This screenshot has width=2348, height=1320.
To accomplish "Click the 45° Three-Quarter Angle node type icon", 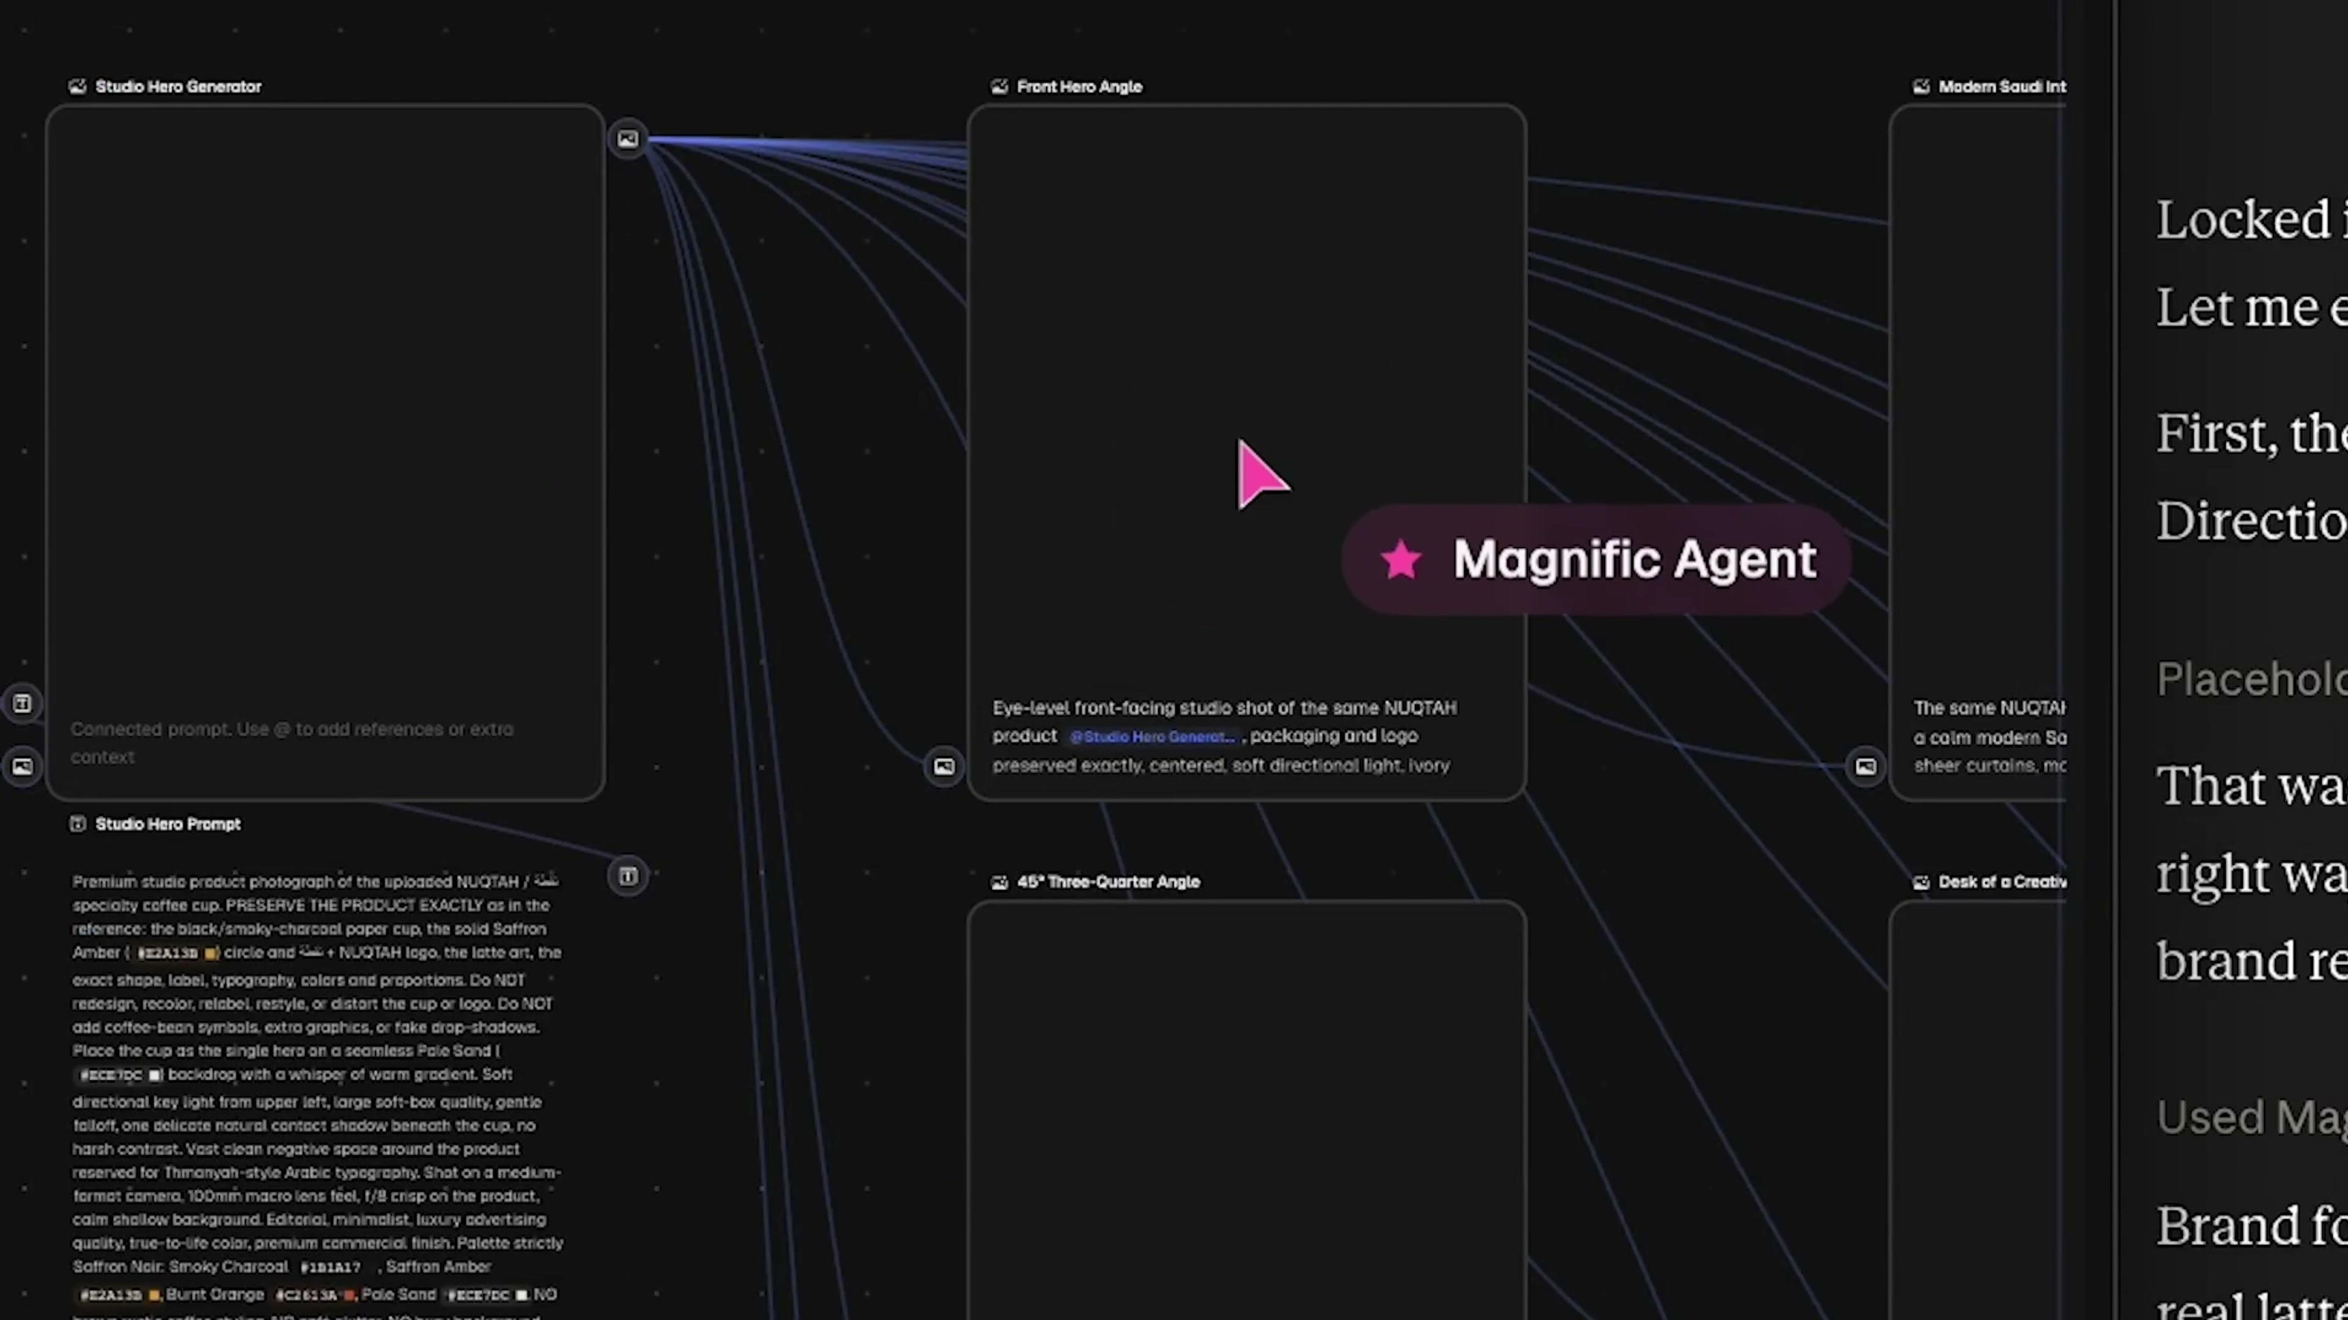I will click(1000, 882).
